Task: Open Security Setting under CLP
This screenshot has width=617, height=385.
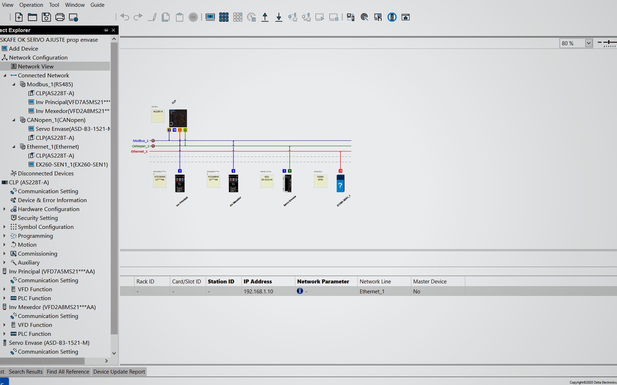Action: [37, 218]
